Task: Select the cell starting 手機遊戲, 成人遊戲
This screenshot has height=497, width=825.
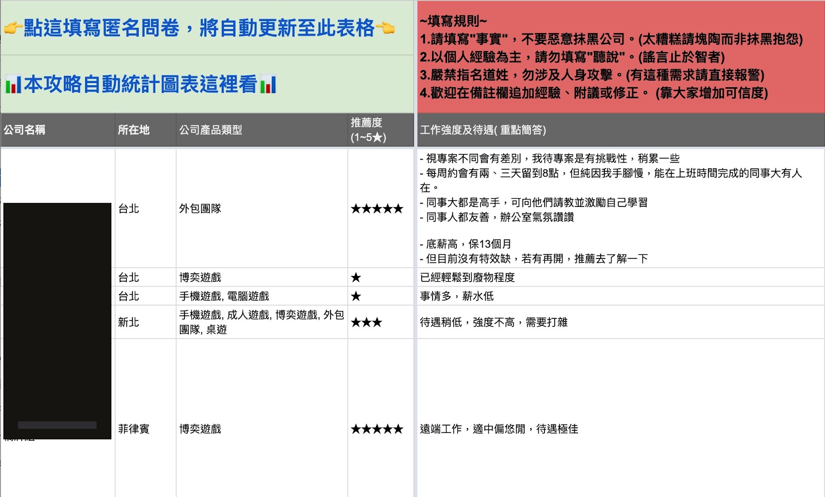Action: point(262,322)
